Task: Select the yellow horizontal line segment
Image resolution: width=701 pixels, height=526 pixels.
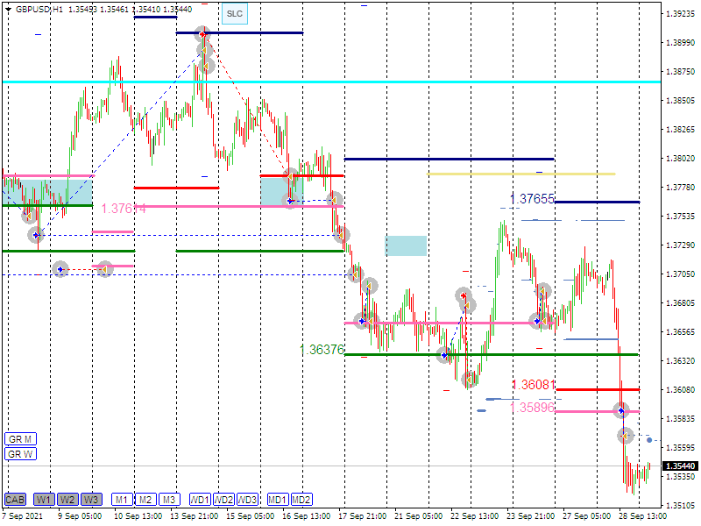Action: click(x=521, y=174)
